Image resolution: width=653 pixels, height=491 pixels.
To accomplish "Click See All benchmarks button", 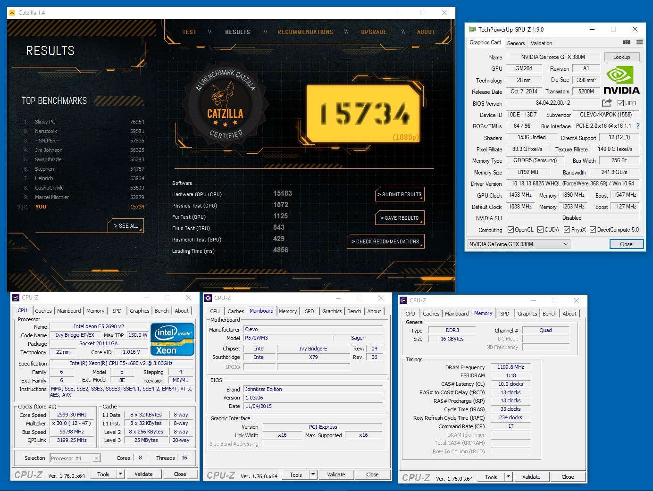I will tap(126, 226).
